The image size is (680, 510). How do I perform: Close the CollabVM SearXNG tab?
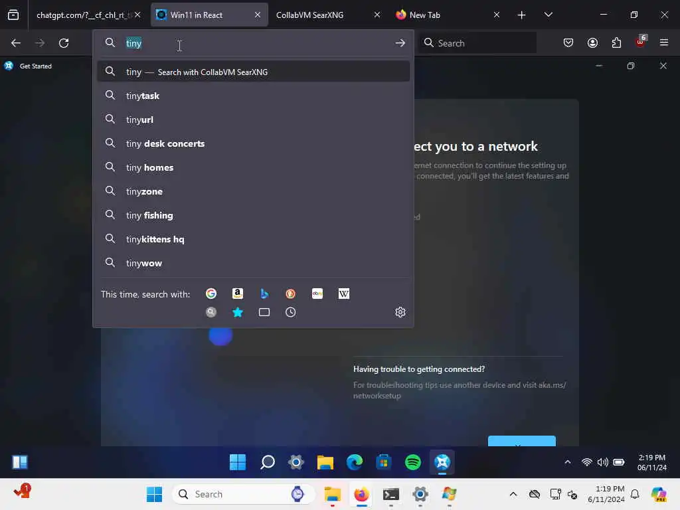click(377, 15)
